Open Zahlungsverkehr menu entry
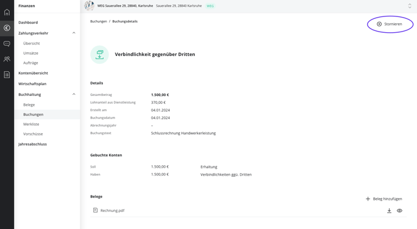The height and width of the screenshot is (229, 417). [33, 33]
